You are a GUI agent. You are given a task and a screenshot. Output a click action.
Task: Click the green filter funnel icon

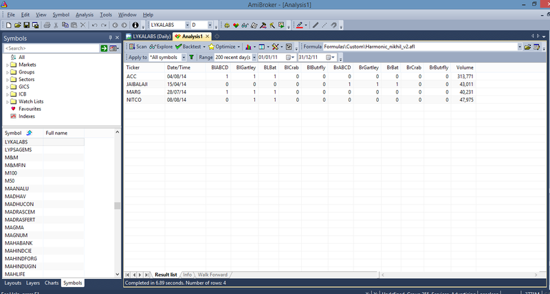click(191, 57)
